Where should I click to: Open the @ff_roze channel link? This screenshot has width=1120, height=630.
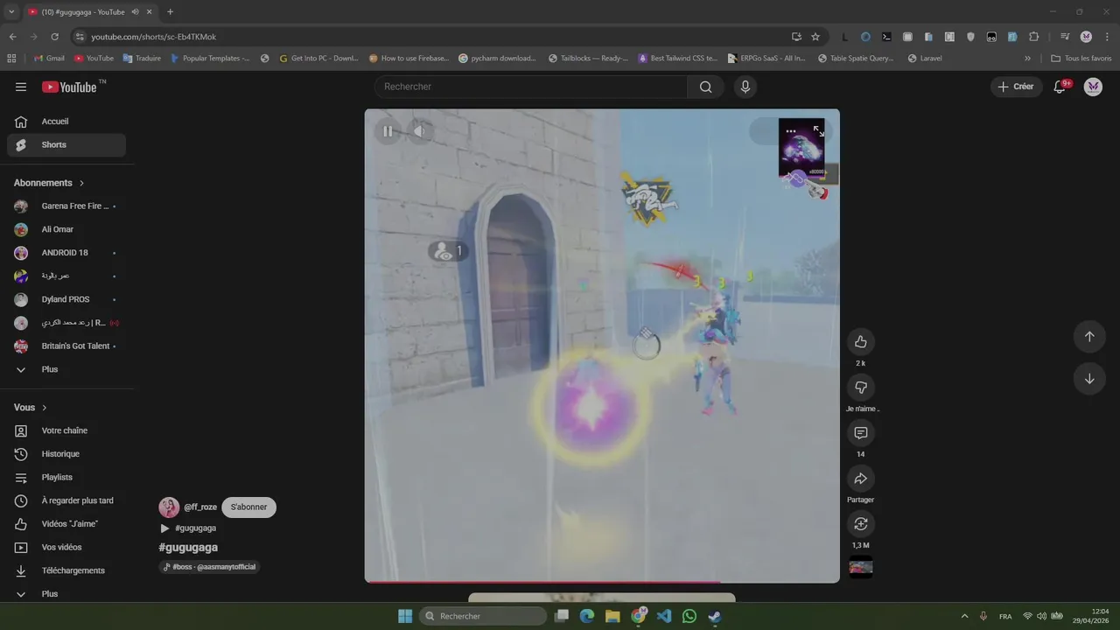click(x=200, y=507)
